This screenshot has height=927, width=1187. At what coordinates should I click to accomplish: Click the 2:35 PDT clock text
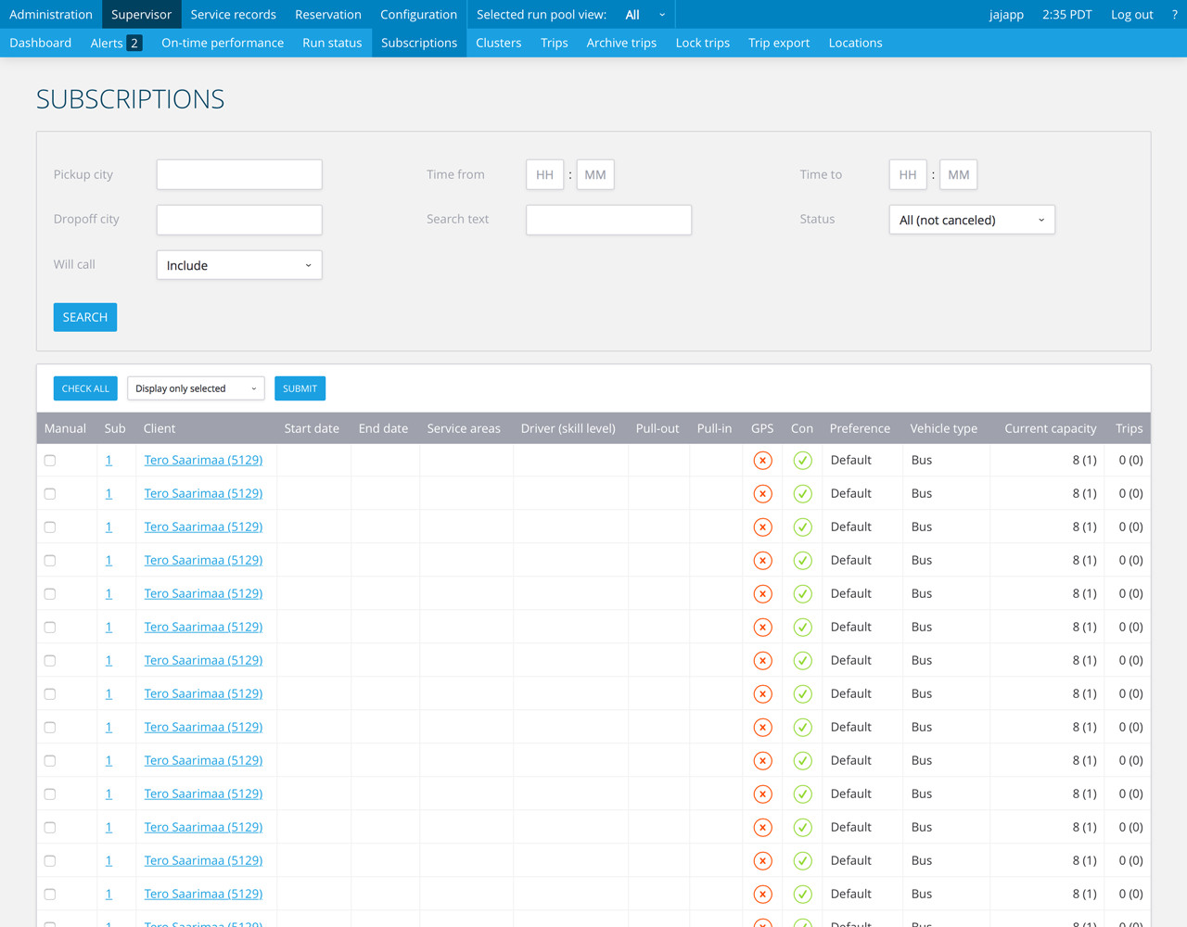pos(1066,14)
